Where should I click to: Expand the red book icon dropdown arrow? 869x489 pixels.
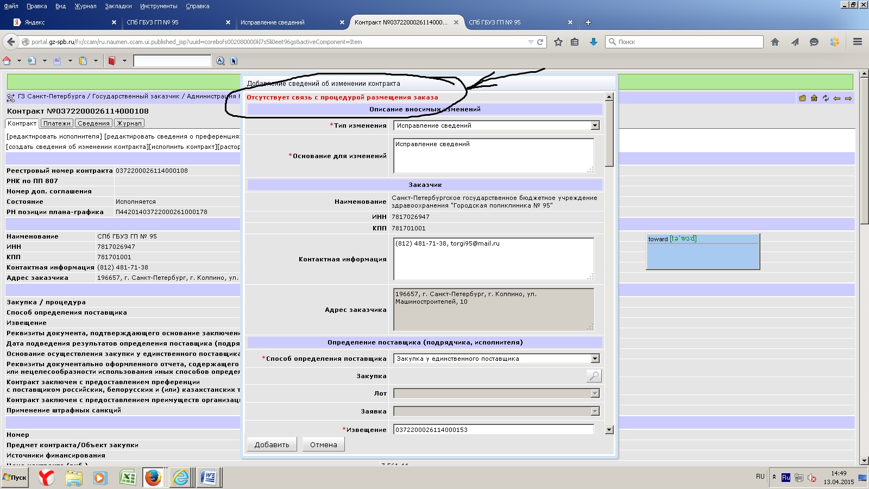pos(124,61)
